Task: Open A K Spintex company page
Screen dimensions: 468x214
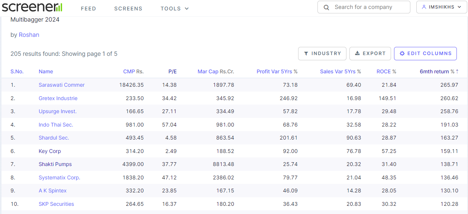Action: 53,191
